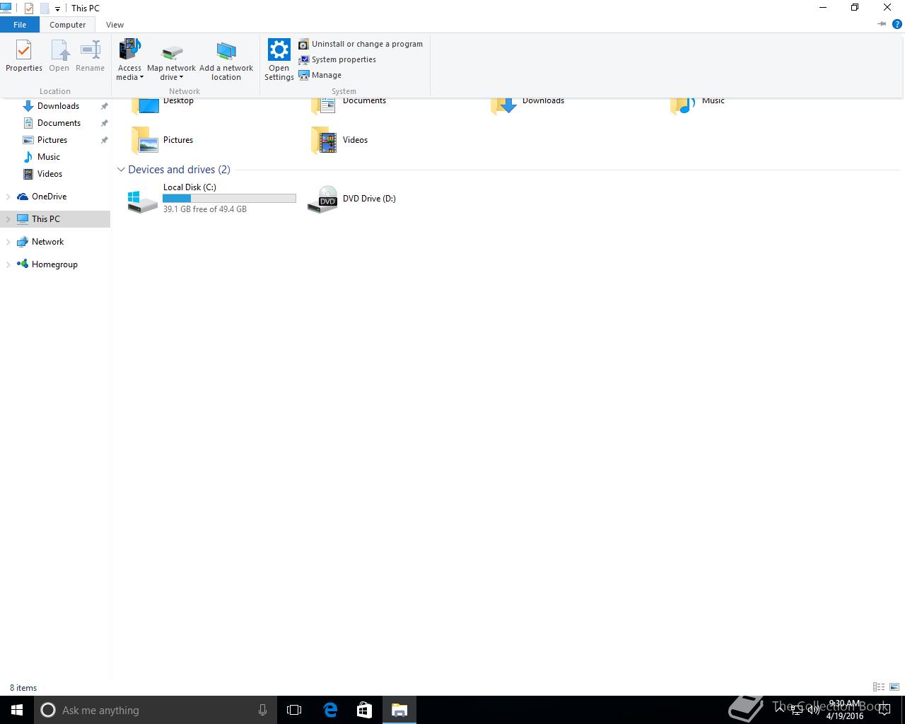Select Uninstall or change a program

pos(361,44)
